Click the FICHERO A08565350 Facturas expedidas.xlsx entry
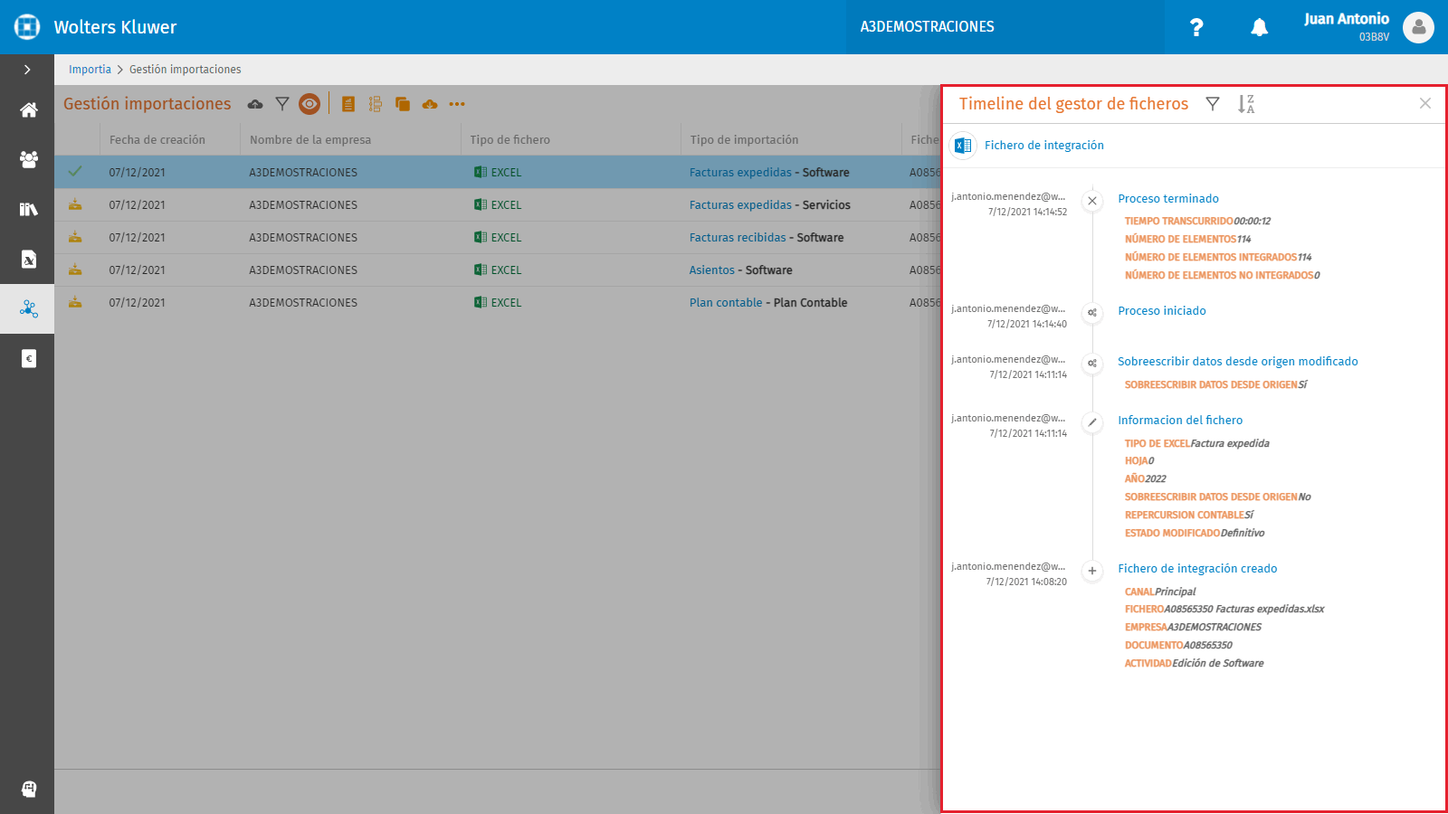The height and width of the screenshot is (814, 1448). pos(1224,610)
